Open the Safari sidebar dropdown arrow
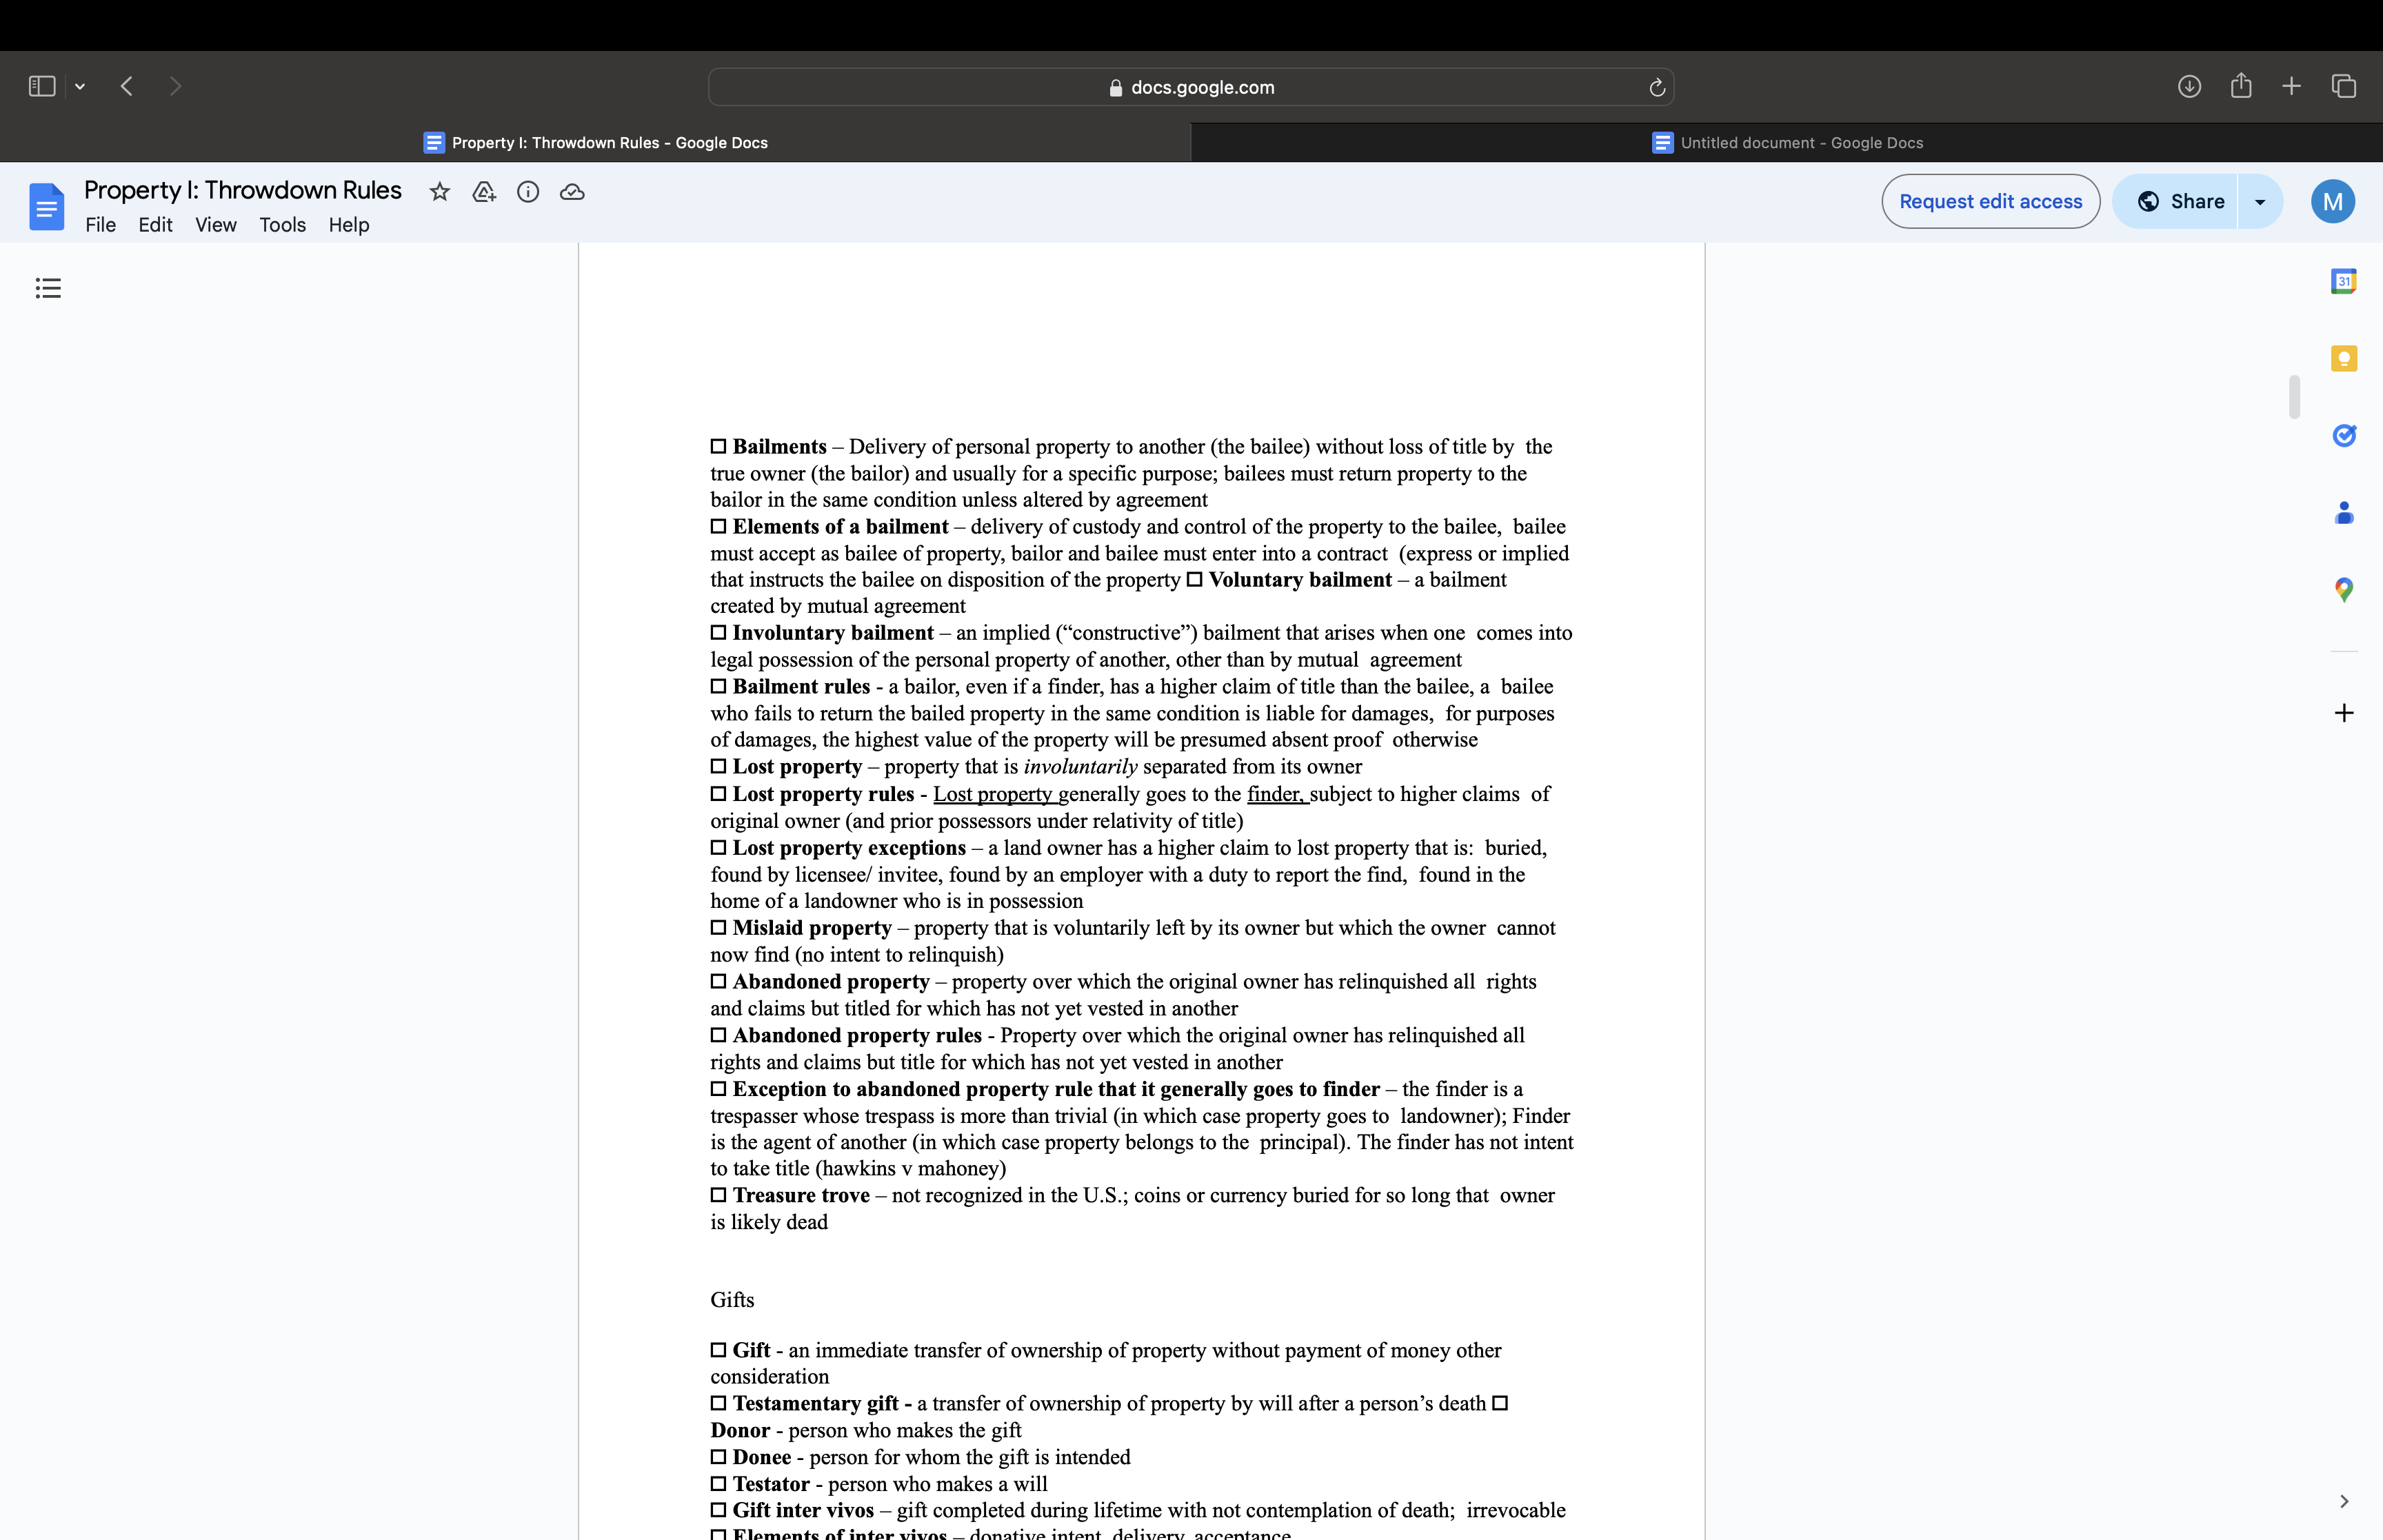This screenshot has width=2383, height=1540. 80,86
